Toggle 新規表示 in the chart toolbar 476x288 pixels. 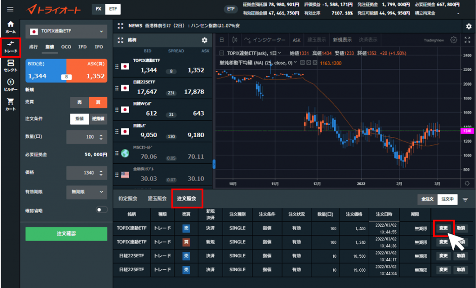coord(342,40)
